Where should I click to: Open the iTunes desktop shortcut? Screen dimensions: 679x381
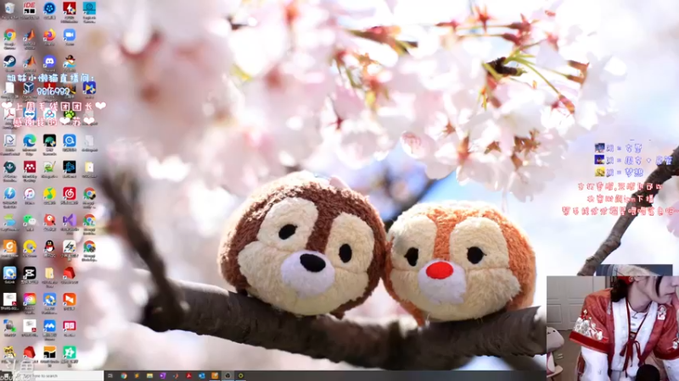click(x=29, y=194)
